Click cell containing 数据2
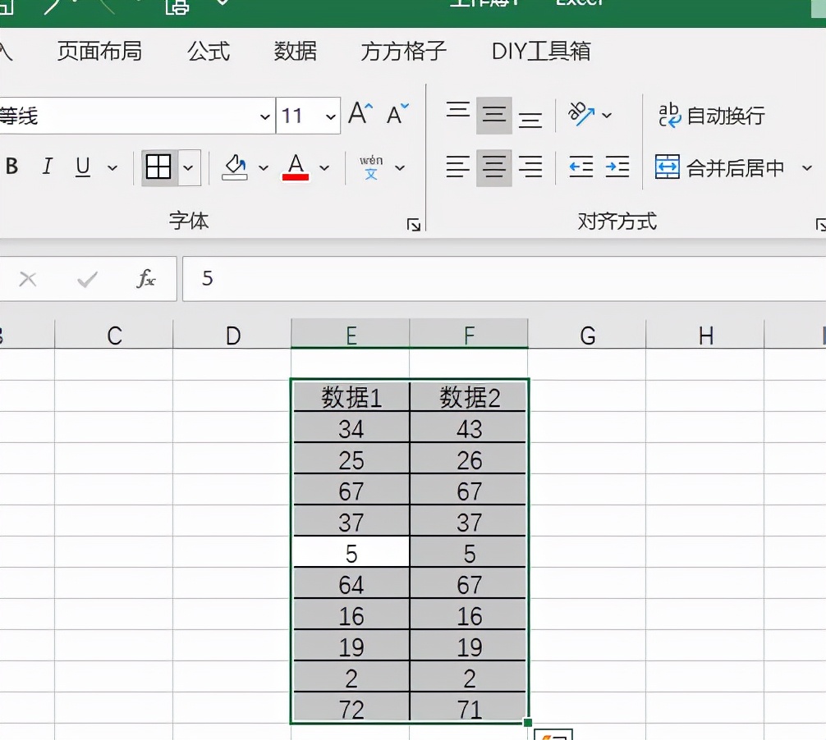This screenshot has width=826, height=740. (469, 396)
